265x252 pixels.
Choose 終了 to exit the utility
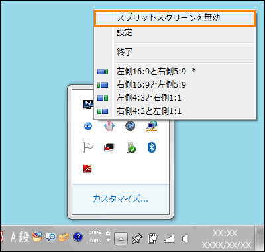pyautogui.click(x=175, y=52)
